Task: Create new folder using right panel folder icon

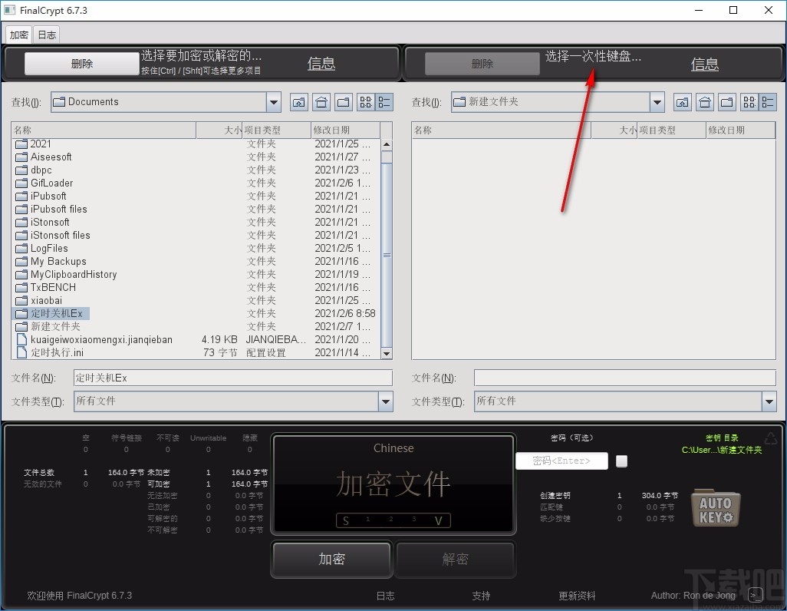Action: tap(726, 101)
